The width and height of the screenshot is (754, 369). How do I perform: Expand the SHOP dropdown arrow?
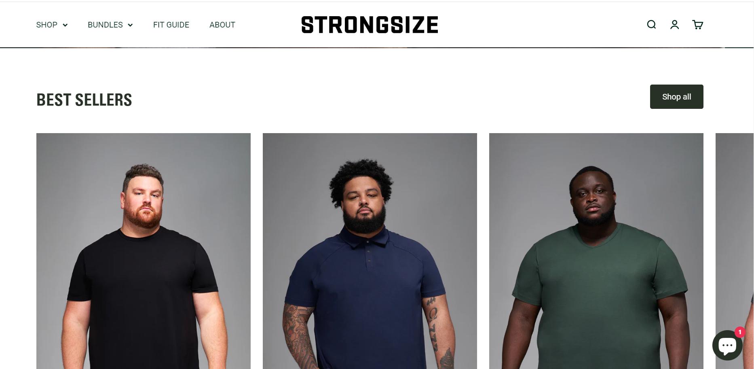65,25
